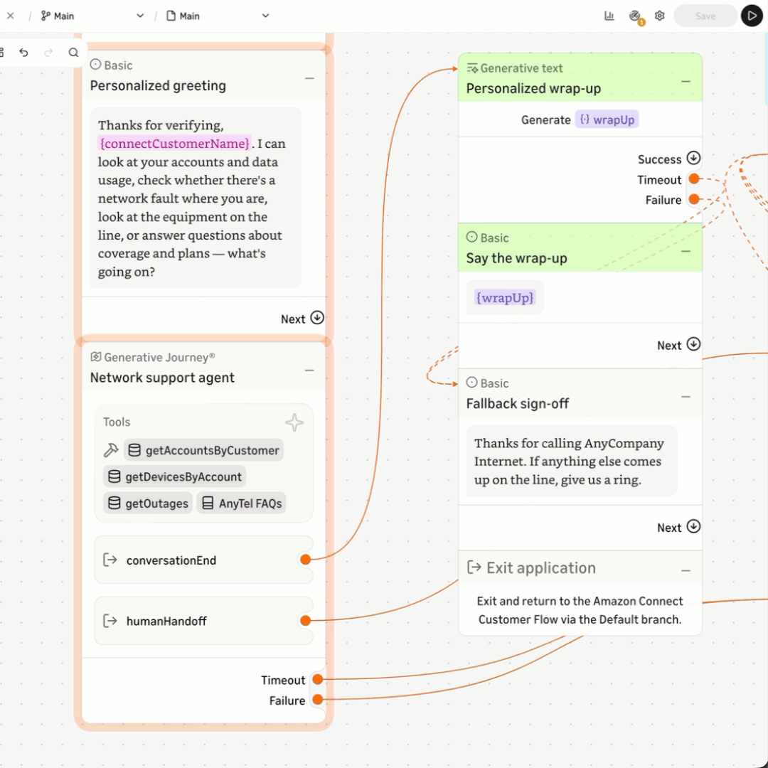Collapse the Personalized wrap-up node
Screen dimensions: 768x768
(x=686, y=81)
